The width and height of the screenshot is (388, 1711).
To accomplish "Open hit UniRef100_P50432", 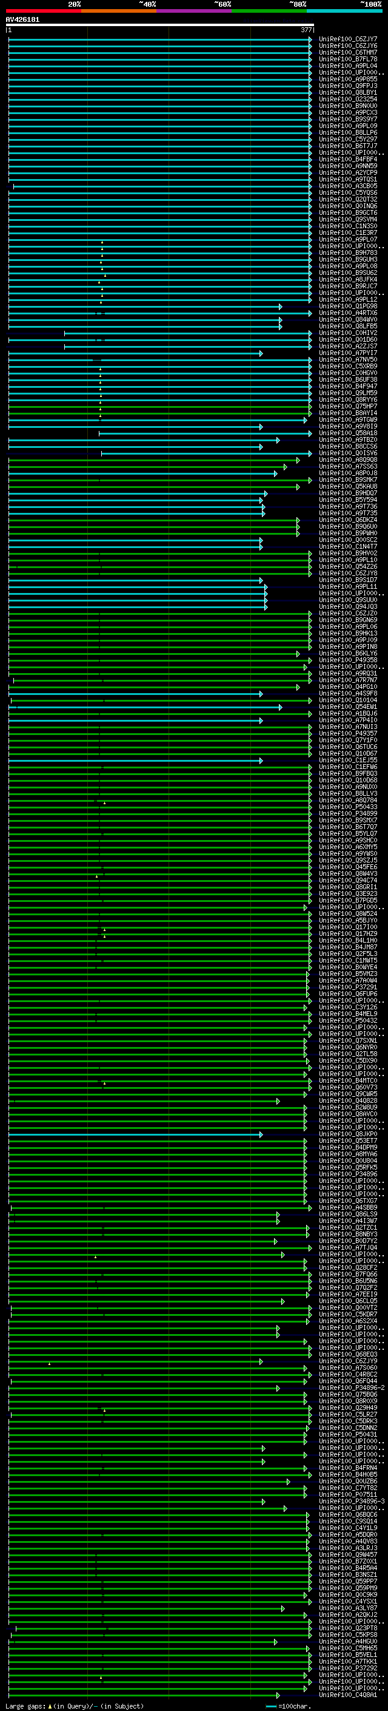I will point(347,1020).
